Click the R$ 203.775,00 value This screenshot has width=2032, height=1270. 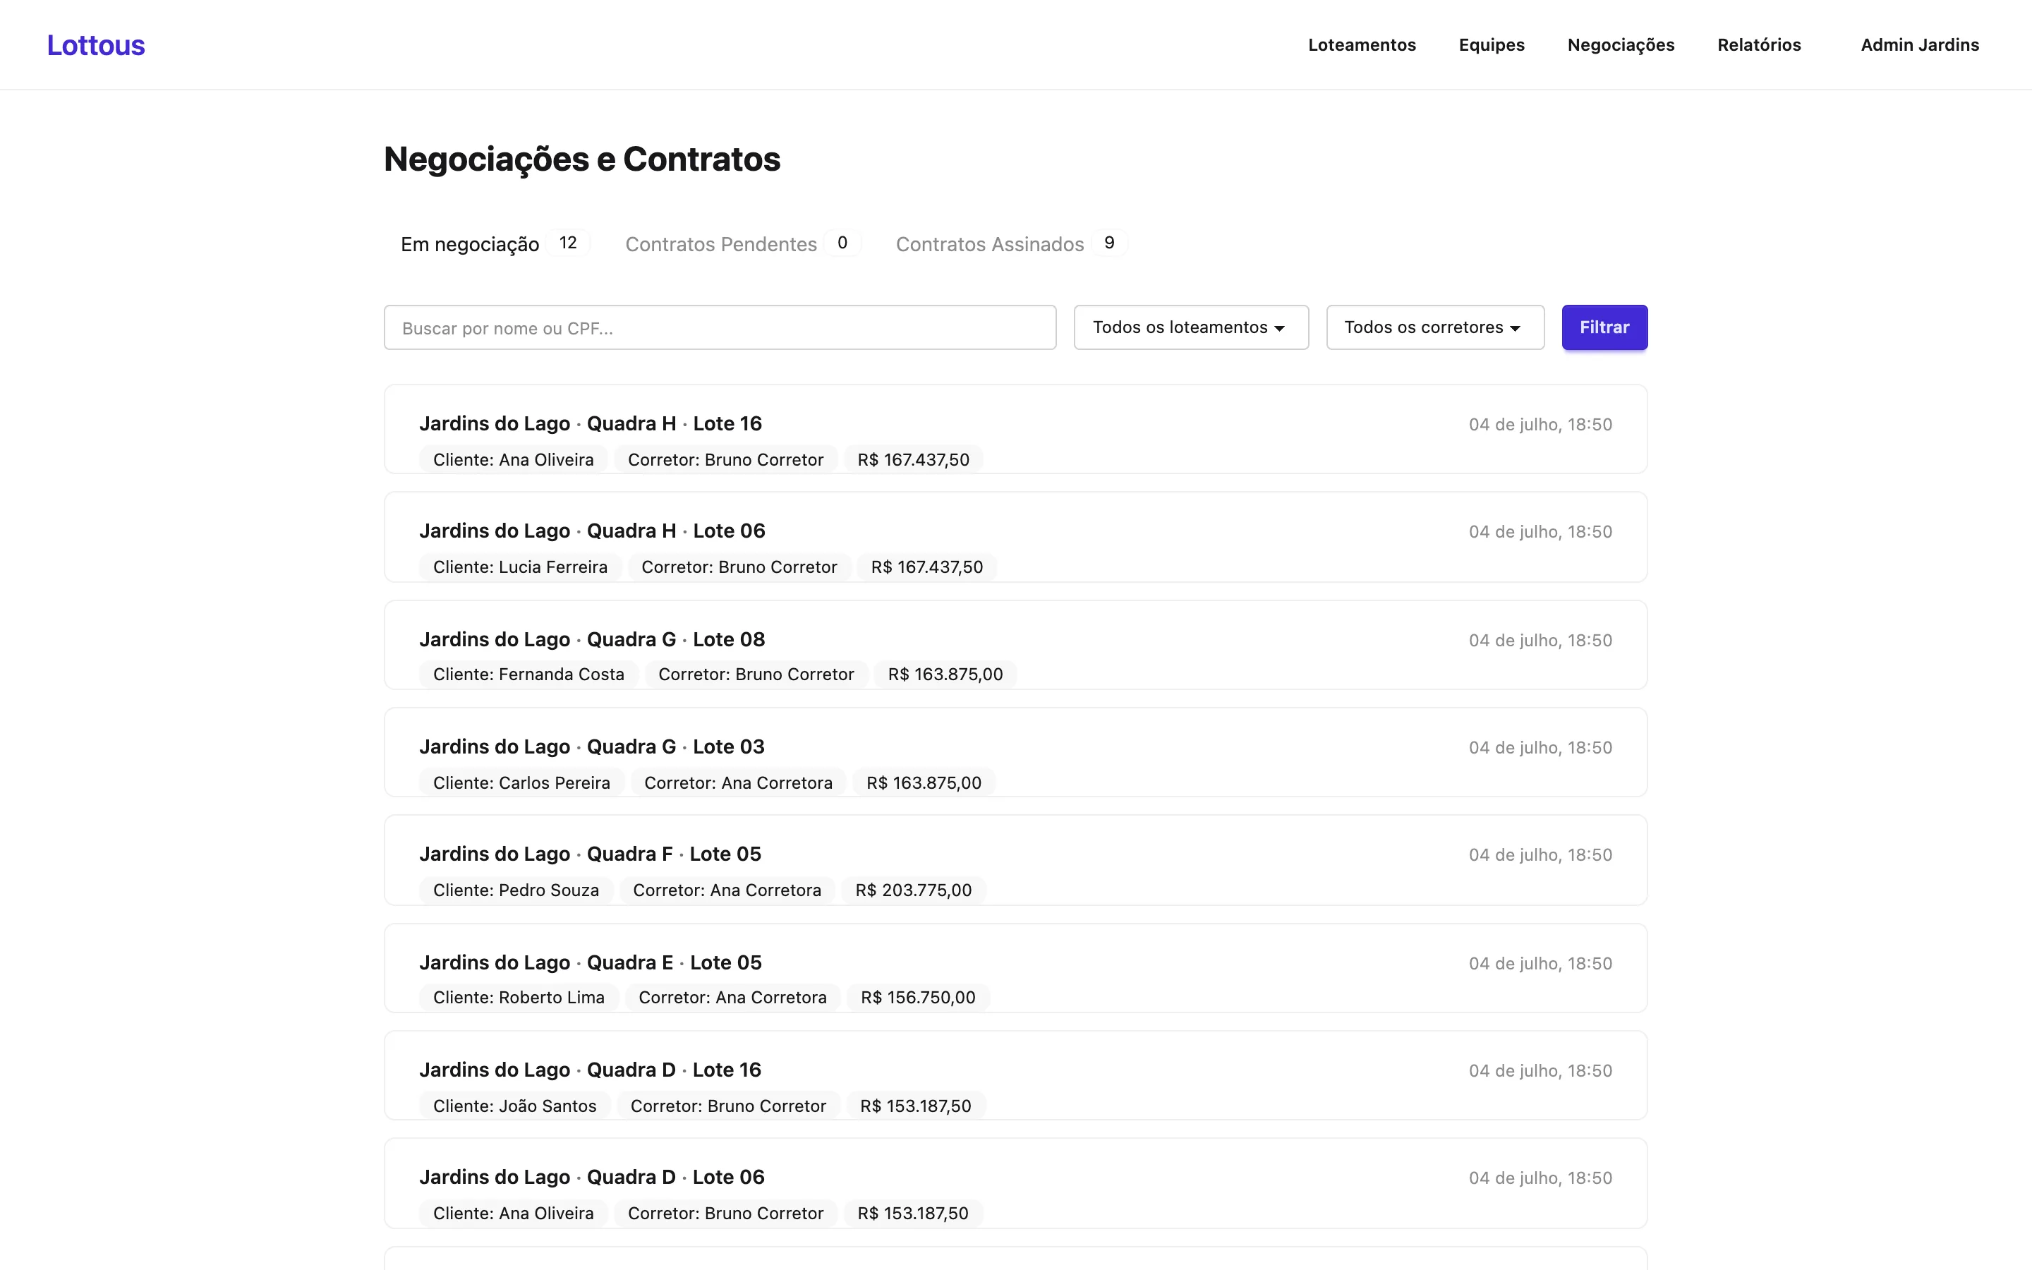(913, 890)
